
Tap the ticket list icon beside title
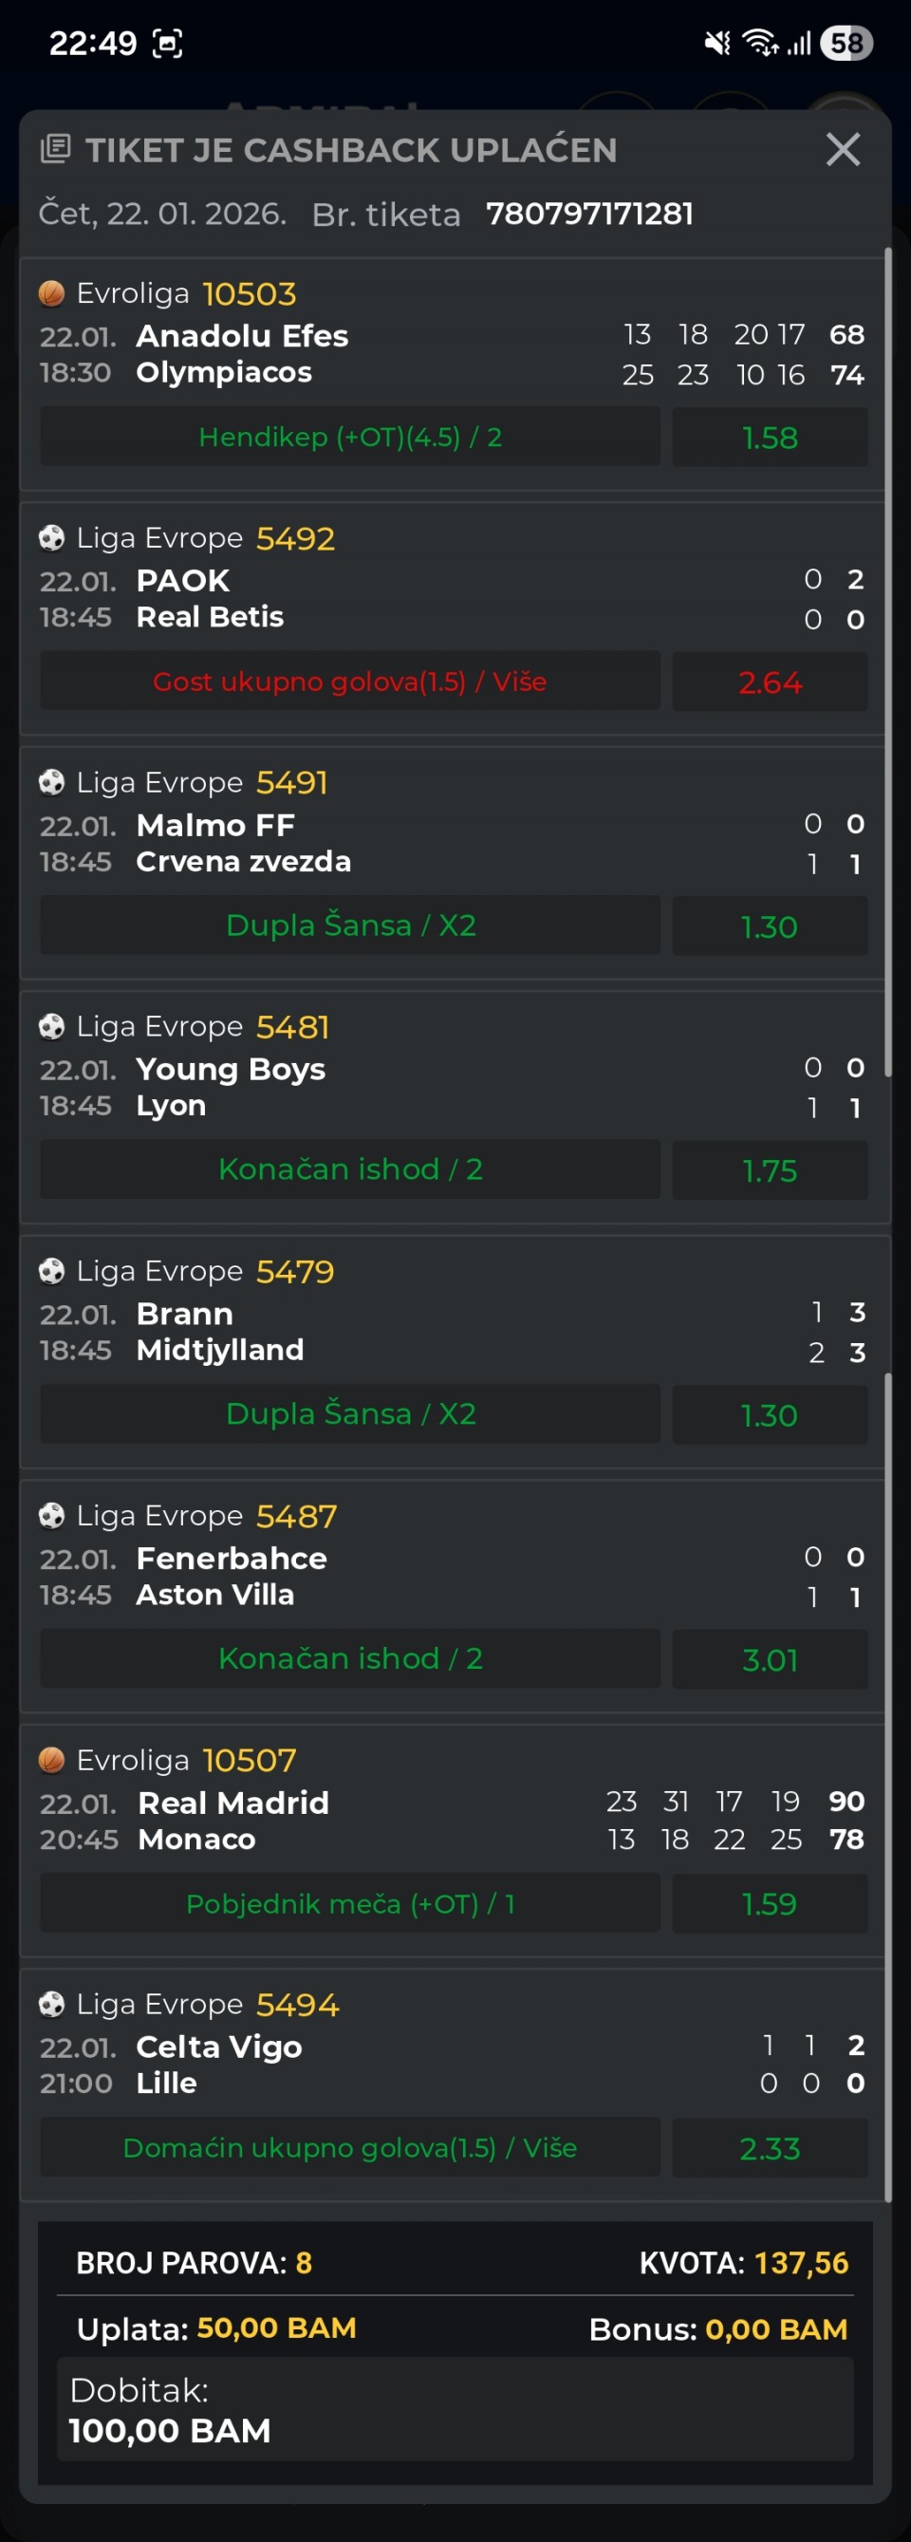click(x=55, y=150)
